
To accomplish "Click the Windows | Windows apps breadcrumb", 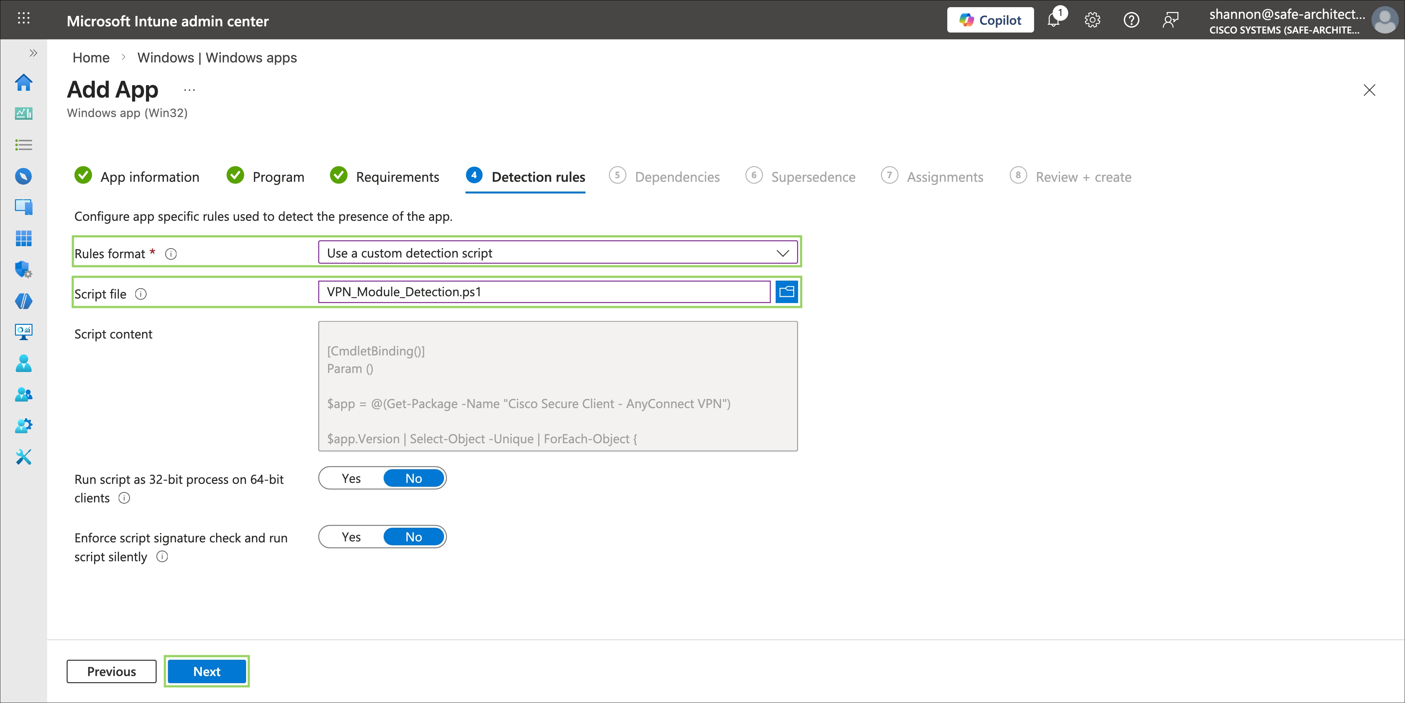I will (x=217, y=58).
